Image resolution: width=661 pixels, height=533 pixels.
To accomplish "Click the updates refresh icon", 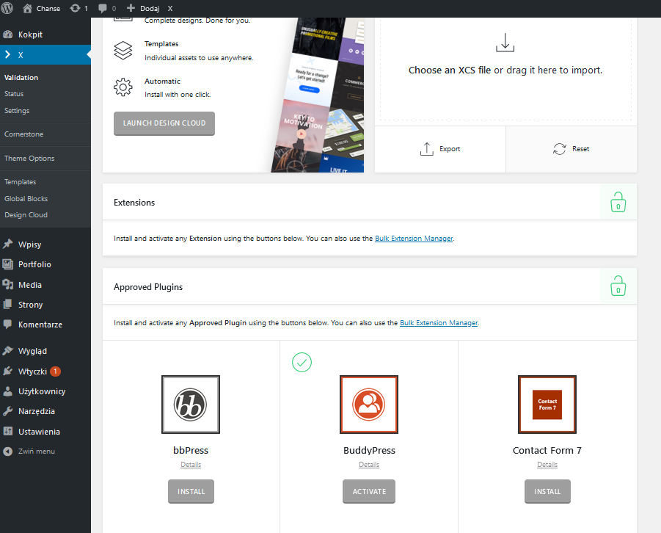I will pos(75,8).
